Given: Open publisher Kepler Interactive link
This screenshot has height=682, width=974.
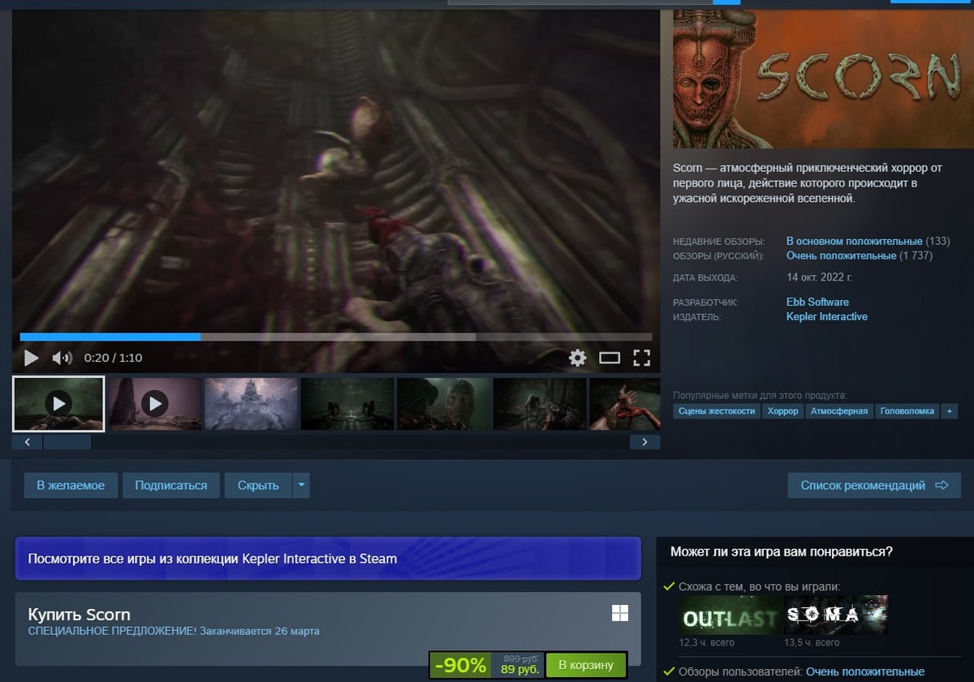Looking at the screenshot, I should point(827,317).
